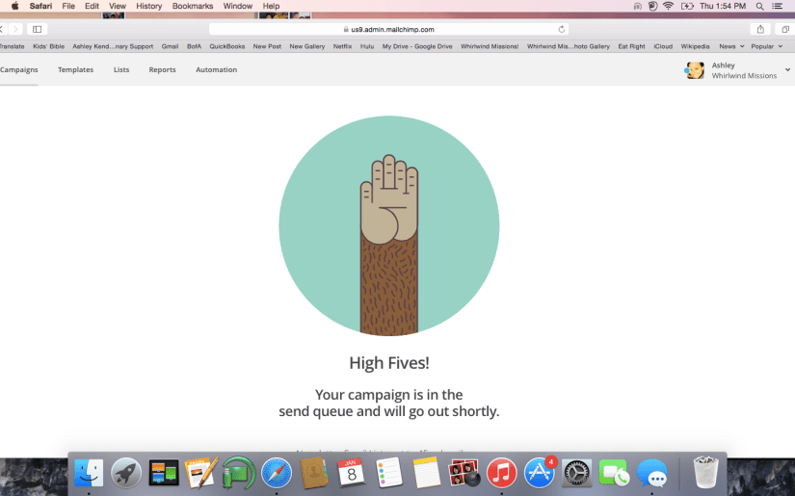
Task: Open Whirlwind Missions! bookmark
Action: [490, 46]
